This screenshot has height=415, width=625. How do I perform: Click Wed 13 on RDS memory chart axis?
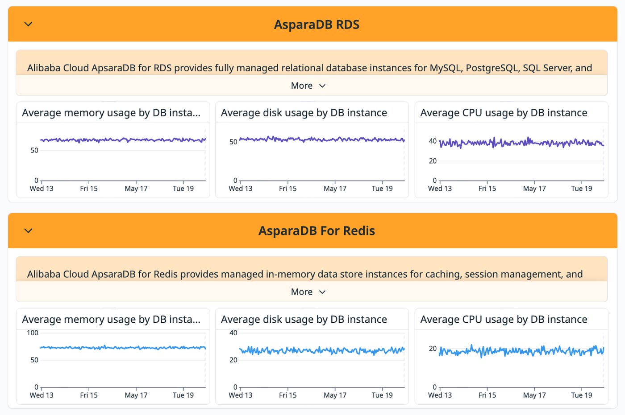click(42, 189)
